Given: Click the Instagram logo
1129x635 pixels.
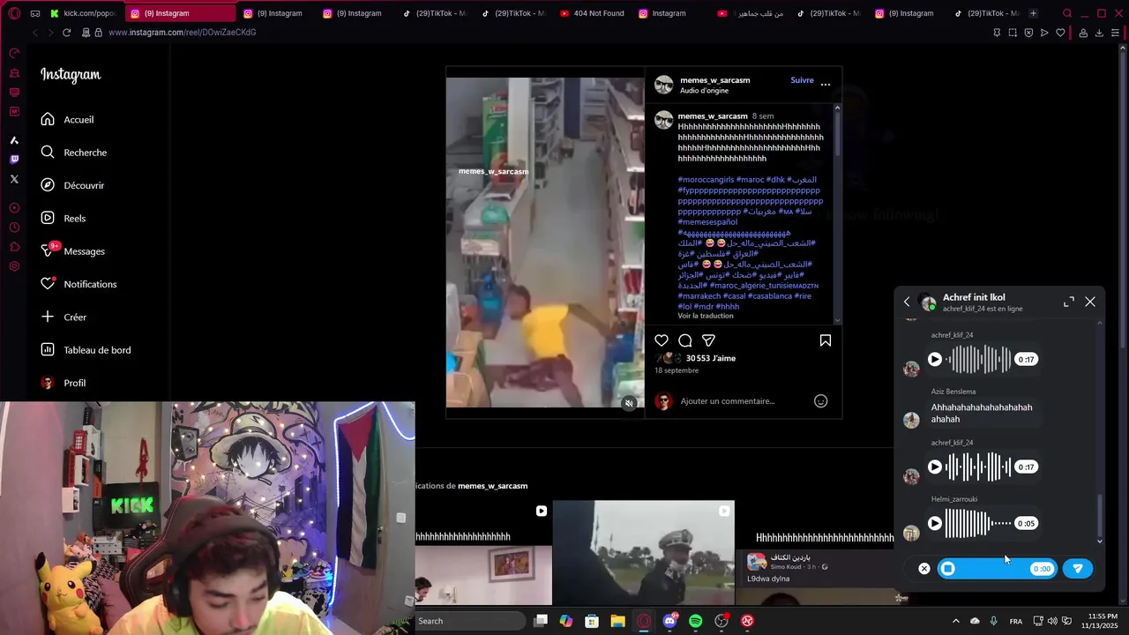Looking at the screenshot, I should (x=71, y=75).
